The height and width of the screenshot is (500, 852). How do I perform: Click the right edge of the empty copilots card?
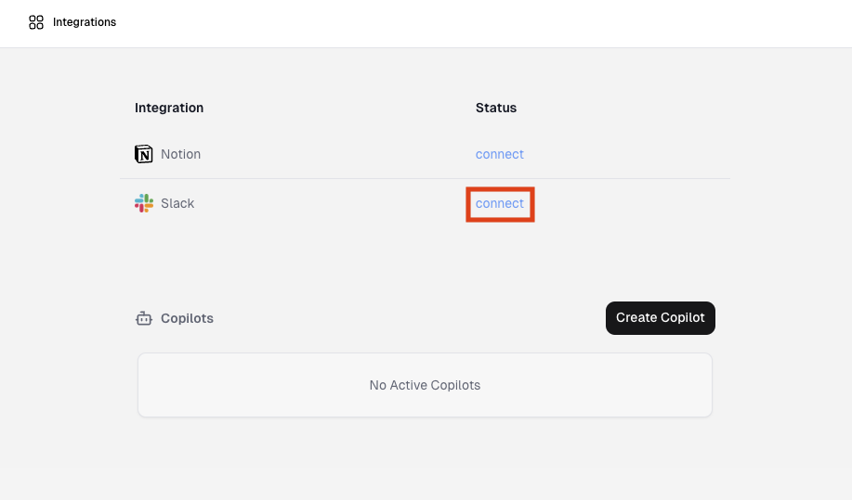point(711,385)
